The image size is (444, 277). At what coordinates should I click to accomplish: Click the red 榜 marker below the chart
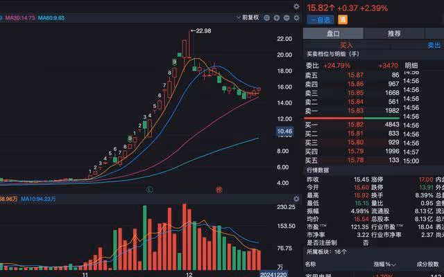pyautogui.click(x=219, y=190)
